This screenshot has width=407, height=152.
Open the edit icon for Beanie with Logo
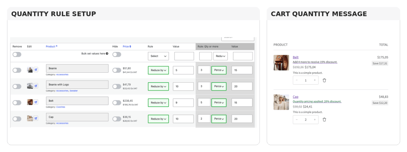[x=36, y=86]
